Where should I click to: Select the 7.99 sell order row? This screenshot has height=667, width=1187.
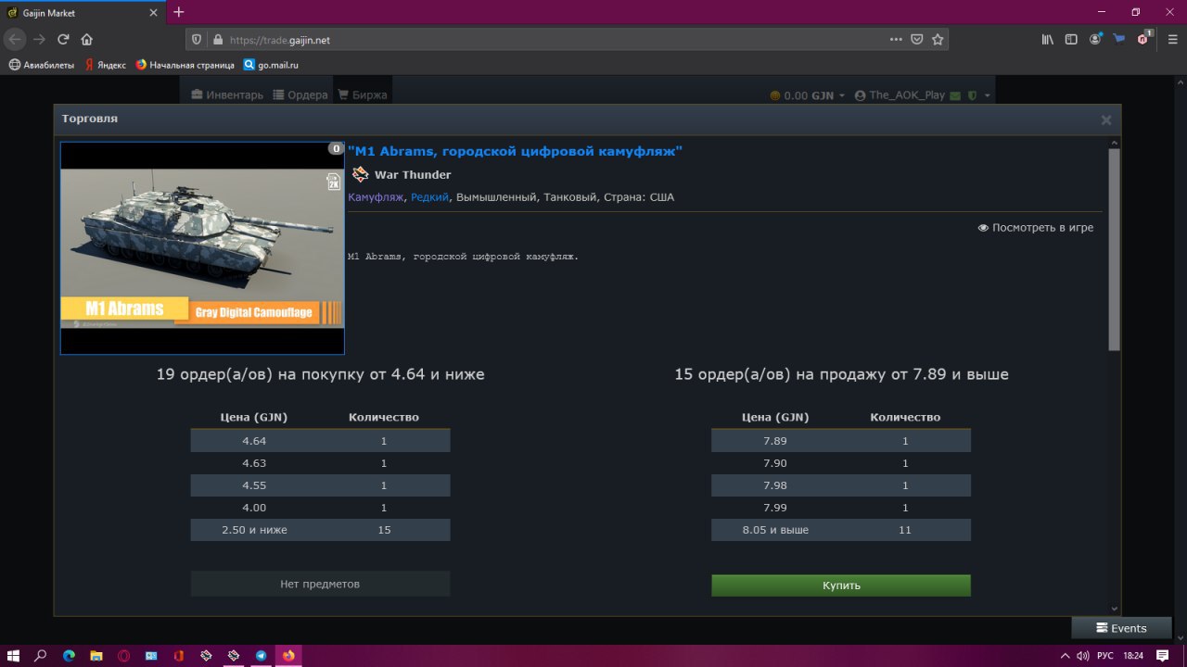click(841, 508)
